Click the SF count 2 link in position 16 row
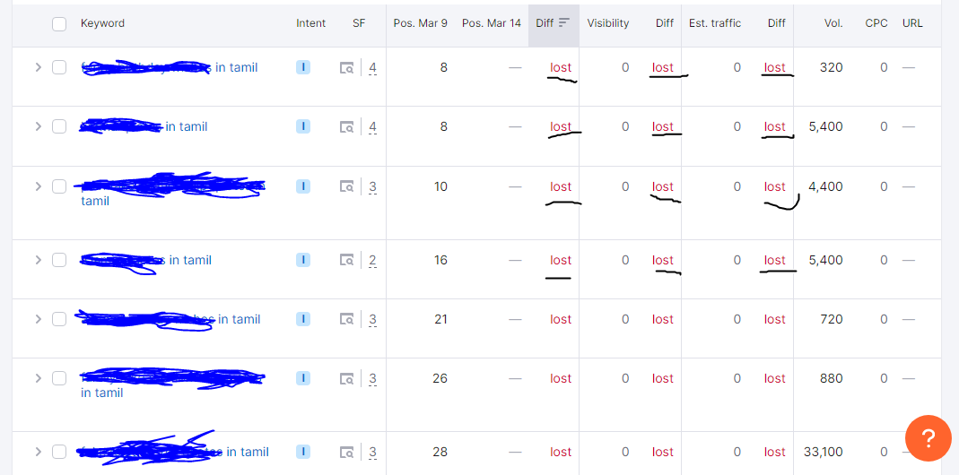 (372, 261)
